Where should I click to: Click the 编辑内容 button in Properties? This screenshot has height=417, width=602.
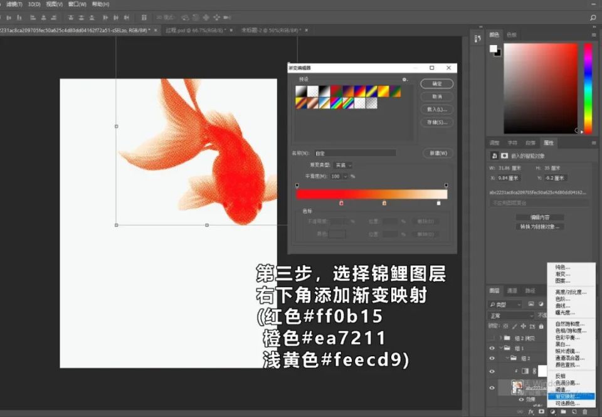(x=539, y=218)
